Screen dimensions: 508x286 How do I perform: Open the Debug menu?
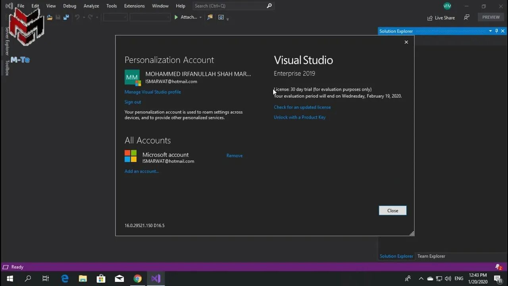pos(69,6)
